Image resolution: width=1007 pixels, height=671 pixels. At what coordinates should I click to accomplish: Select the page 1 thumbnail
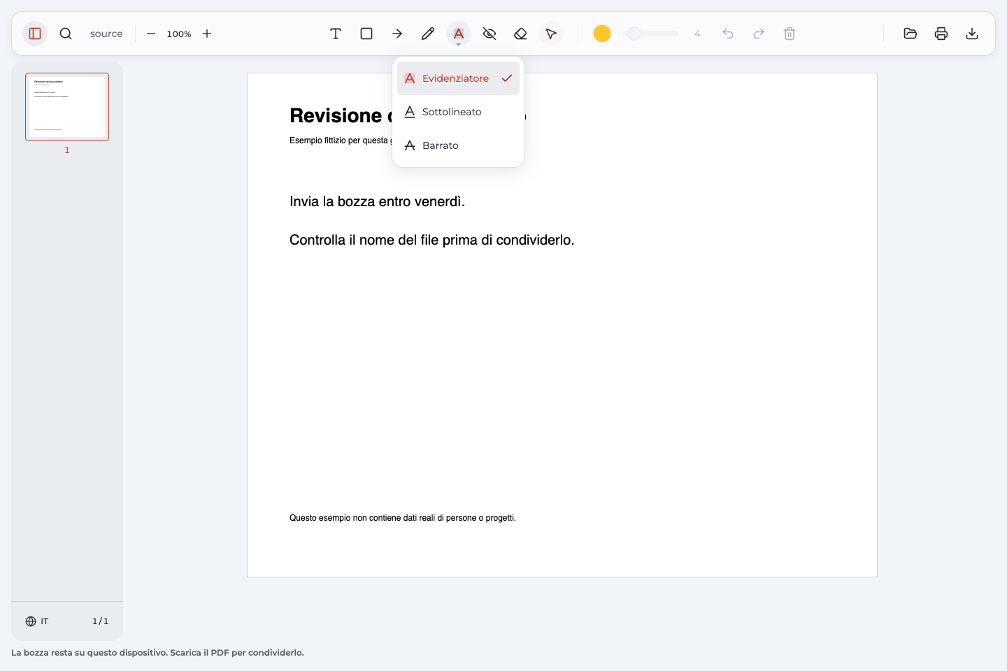click(67, 107)
